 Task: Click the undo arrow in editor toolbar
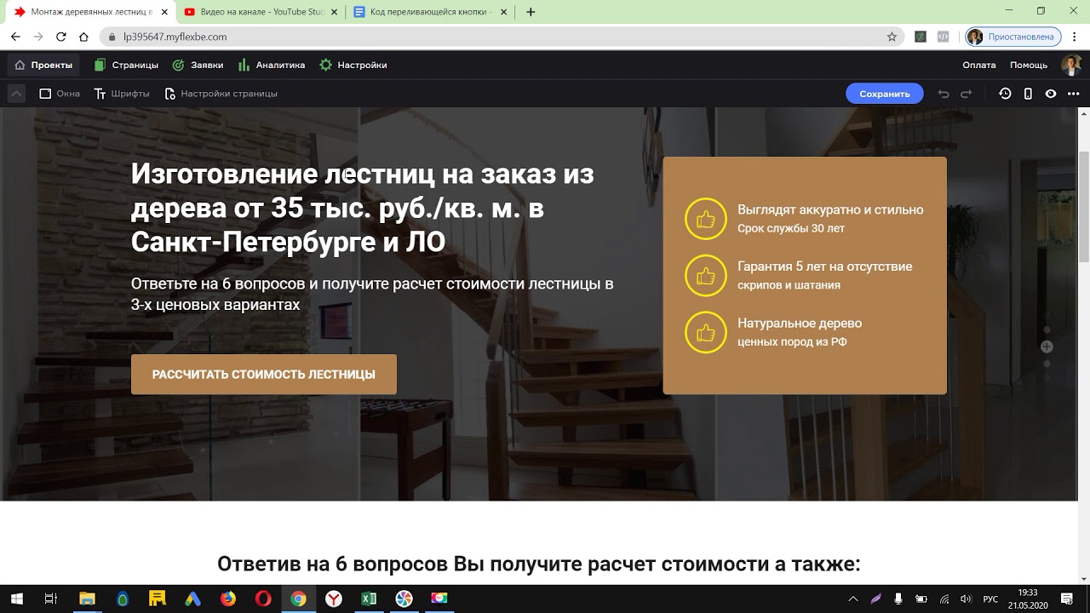click(944, 94)
